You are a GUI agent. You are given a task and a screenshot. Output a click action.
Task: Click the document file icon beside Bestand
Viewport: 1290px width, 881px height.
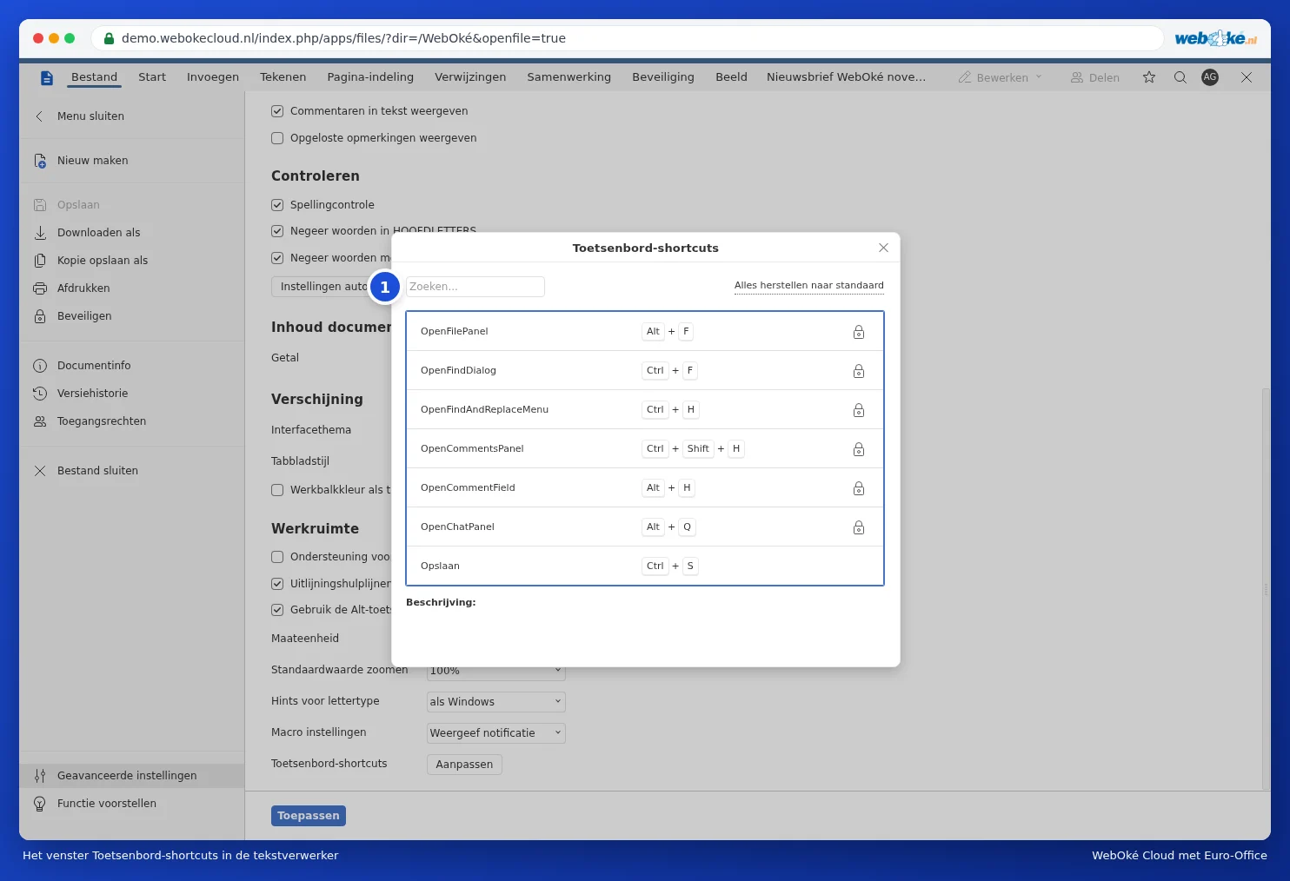(47, 78)
